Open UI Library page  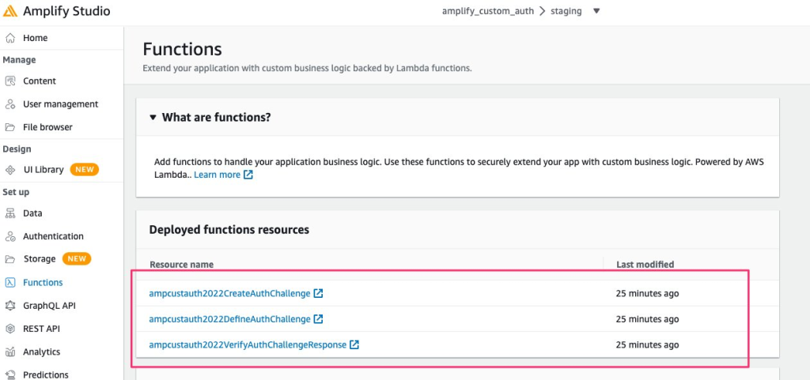coord(44,170)
